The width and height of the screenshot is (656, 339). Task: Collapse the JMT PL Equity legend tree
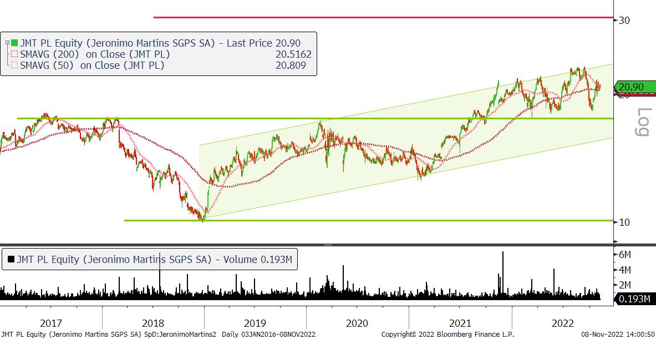pos(7,42)
